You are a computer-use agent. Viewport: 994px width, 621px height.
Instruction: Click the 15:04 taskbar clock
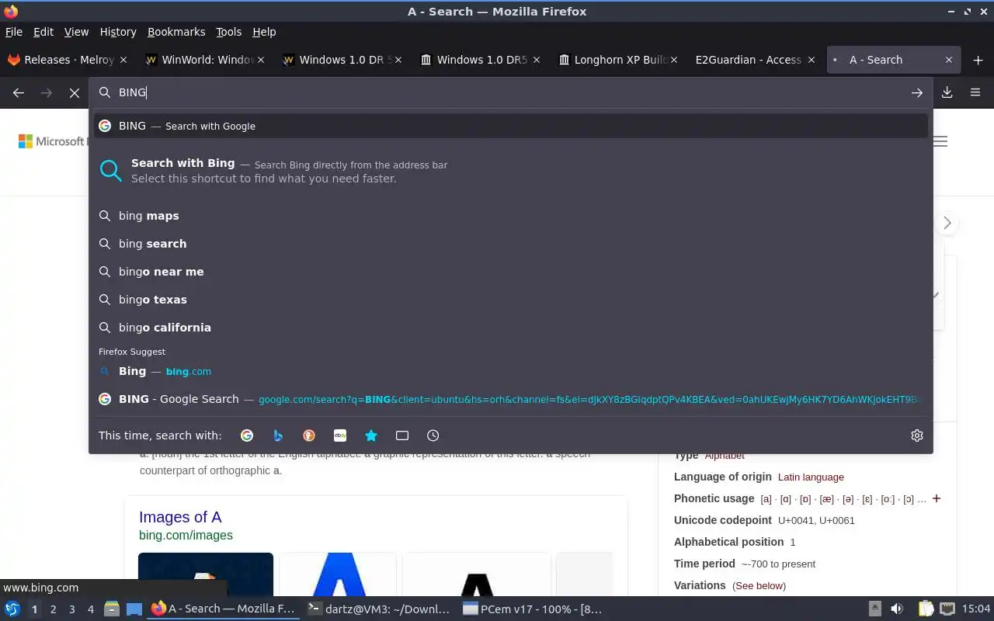[976, 609]
